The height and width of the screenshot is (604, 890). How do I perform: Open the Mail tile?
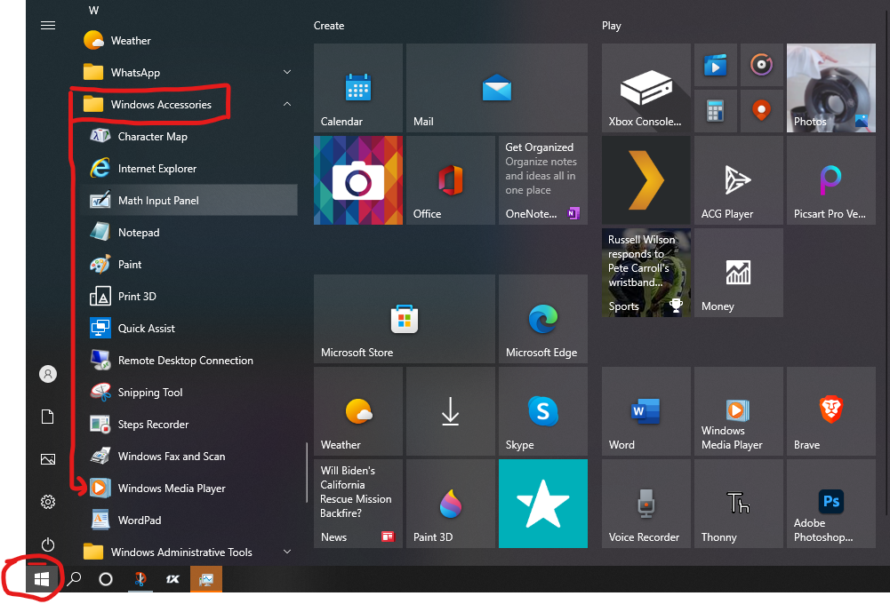[x=497, y=88]
